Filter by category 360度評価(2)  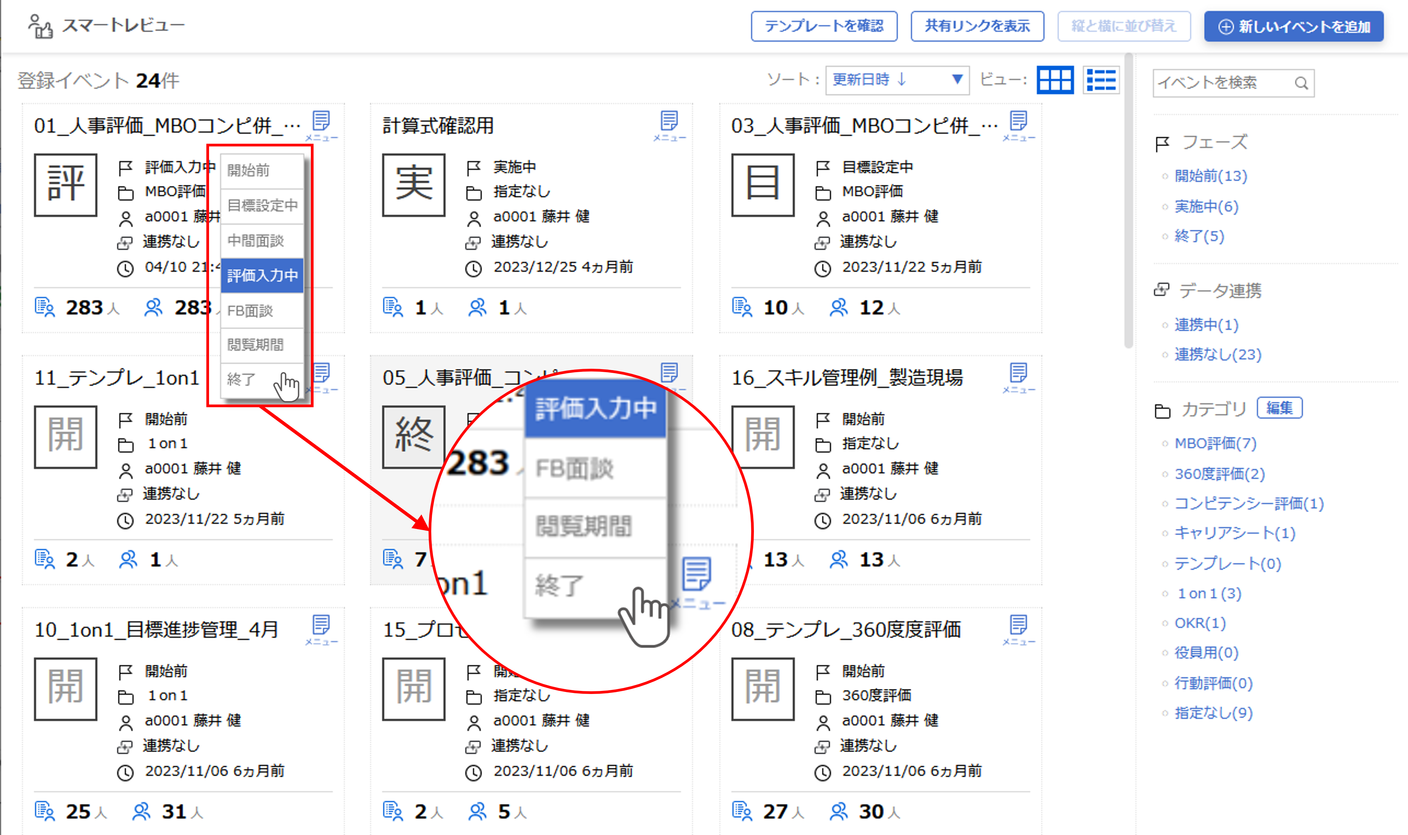click(x=1220, y=474)
